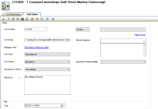
Task: Open the Insurance Responsibility dropdown
Action: coord(123,62)
